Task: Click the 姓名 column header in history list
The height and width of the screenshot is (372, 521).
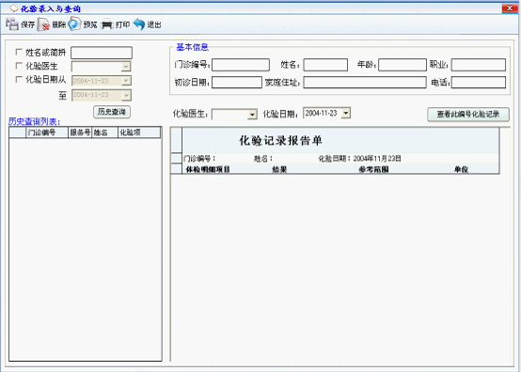Action: point(104,132)
